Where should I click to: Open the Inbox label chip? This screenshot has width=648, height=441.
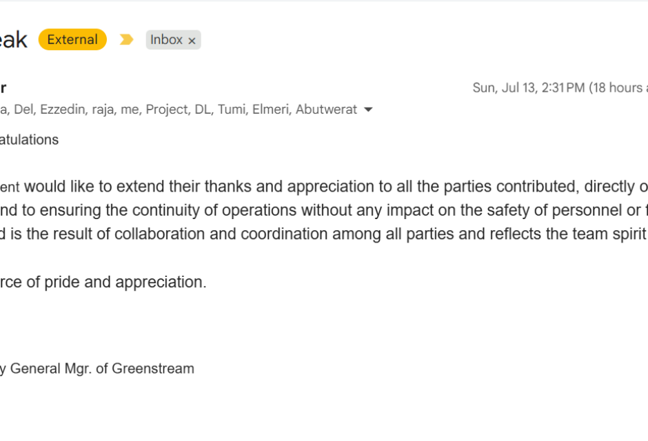(x=166, y=40)
